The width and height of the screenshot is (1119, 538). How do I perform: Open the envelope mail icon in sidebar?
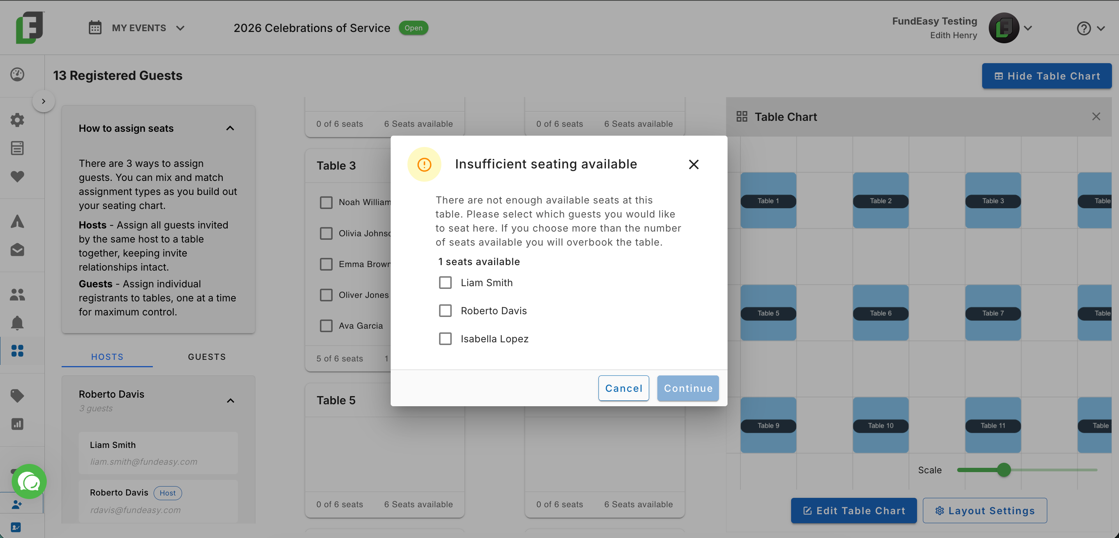(x=18, y=250)
